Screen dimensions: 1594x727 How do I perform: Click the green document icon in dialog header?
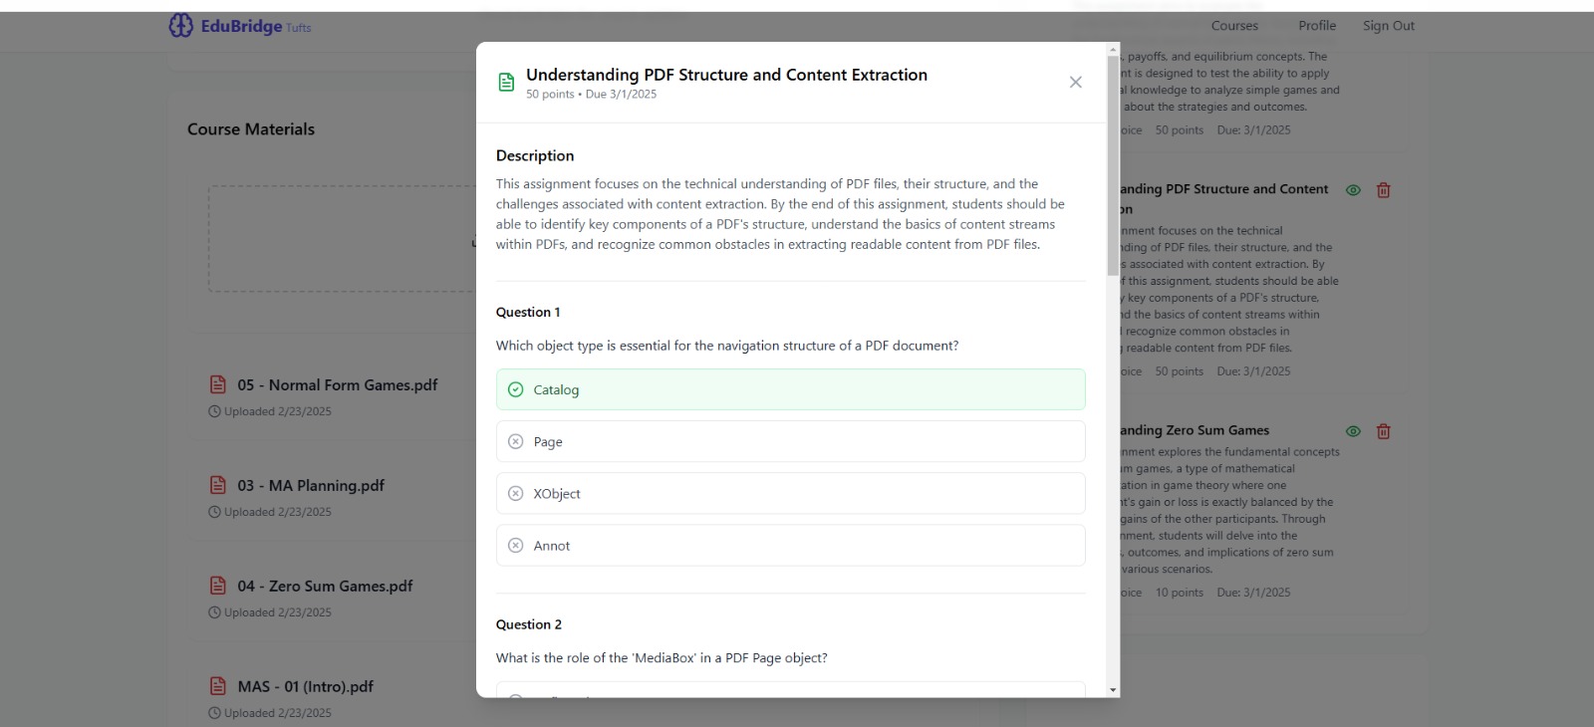[x=506, y=83]
